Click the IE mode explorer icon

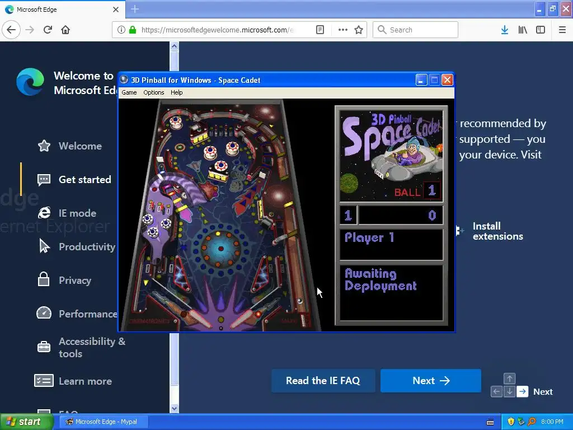tap(44, 213)
